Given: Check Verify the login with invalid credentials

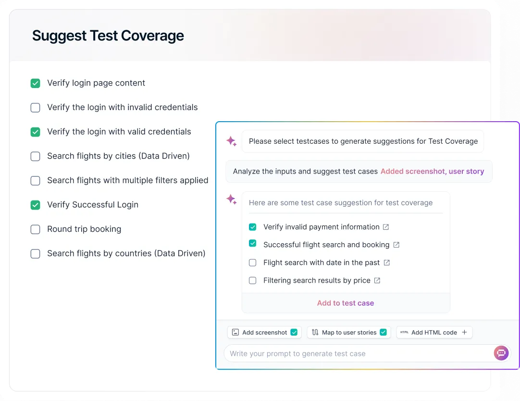Looking at the screenshot, I should (36, 108).
